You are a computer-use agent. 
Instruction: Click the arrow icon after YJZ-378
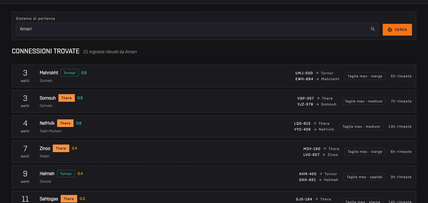click(317, 104)
